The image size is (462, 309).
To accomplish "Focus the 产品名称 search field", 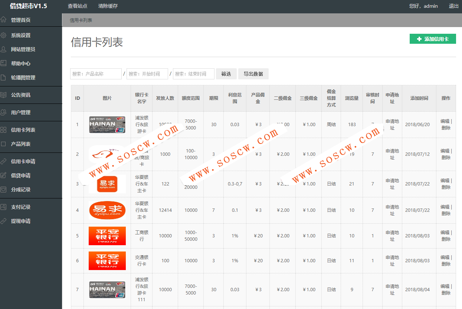I will tap(96, 74).
